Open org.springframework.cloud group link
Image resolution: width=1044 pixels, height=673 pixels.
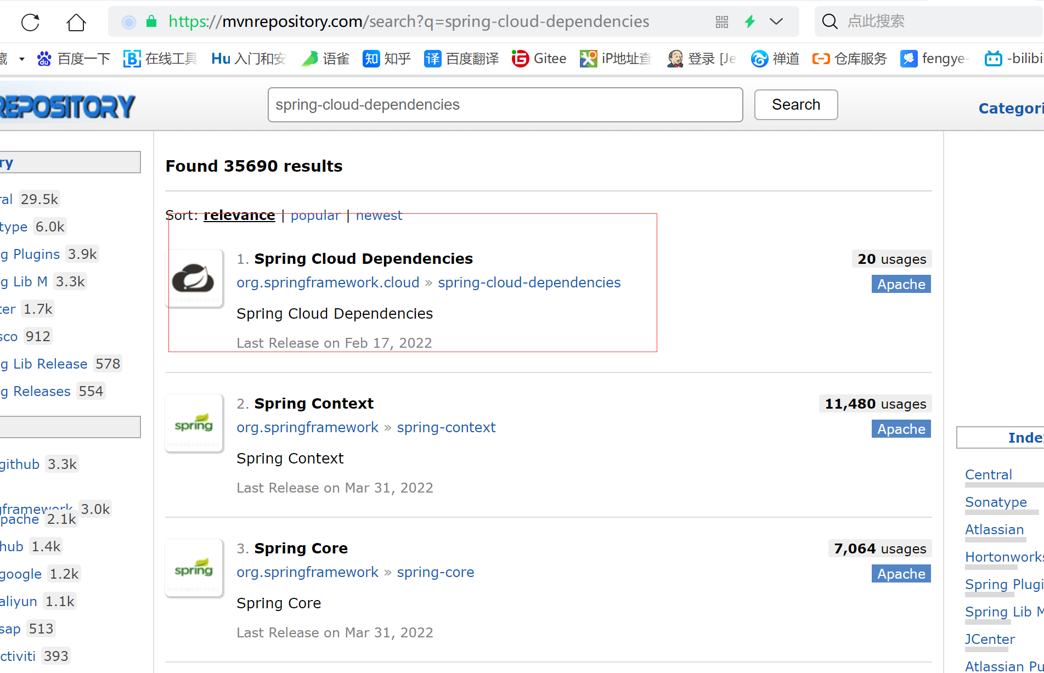[328, 283]
